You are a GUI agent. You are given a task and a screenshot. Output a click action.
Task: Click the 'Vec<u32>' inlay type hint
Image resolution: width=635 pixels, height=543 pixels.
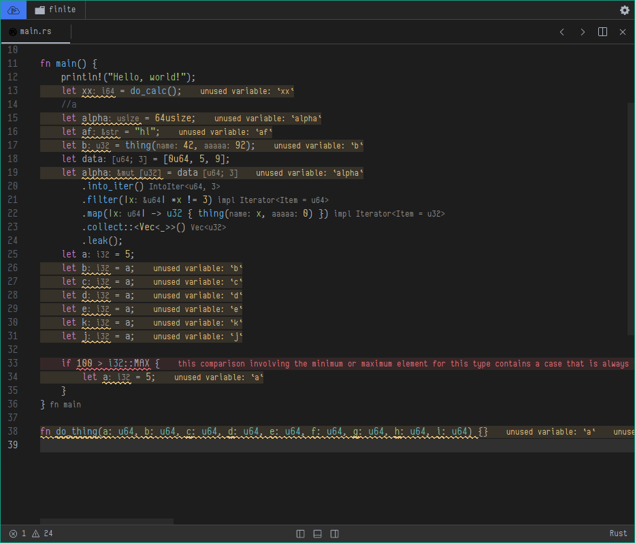pos(208,228)
